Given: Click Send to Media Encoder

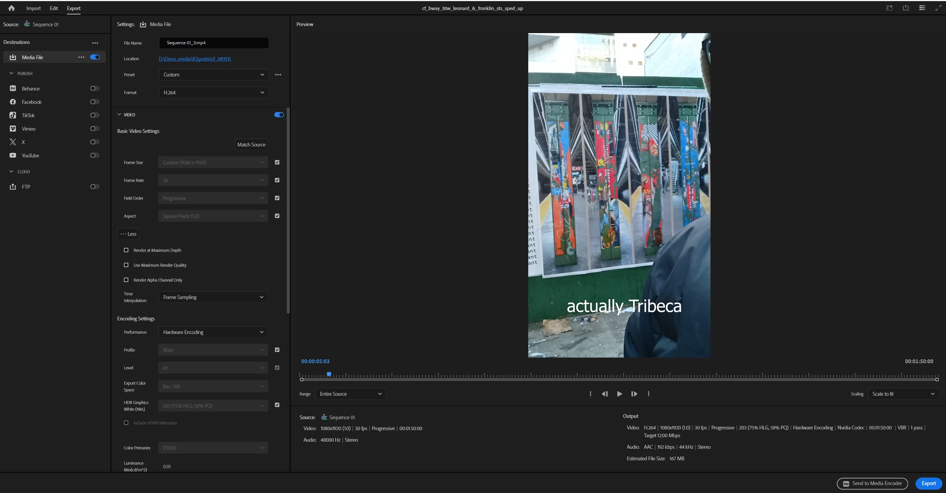Looking at the screenshot, I should [x=872, y=483].
